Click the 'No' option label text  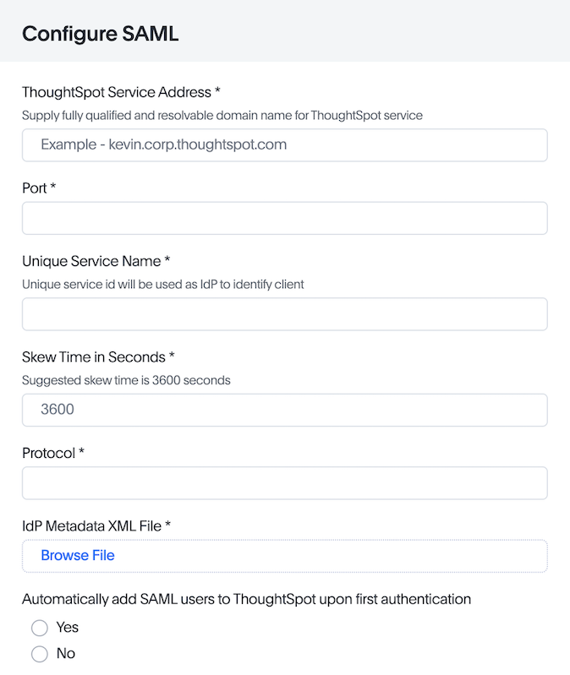[66, 653]
